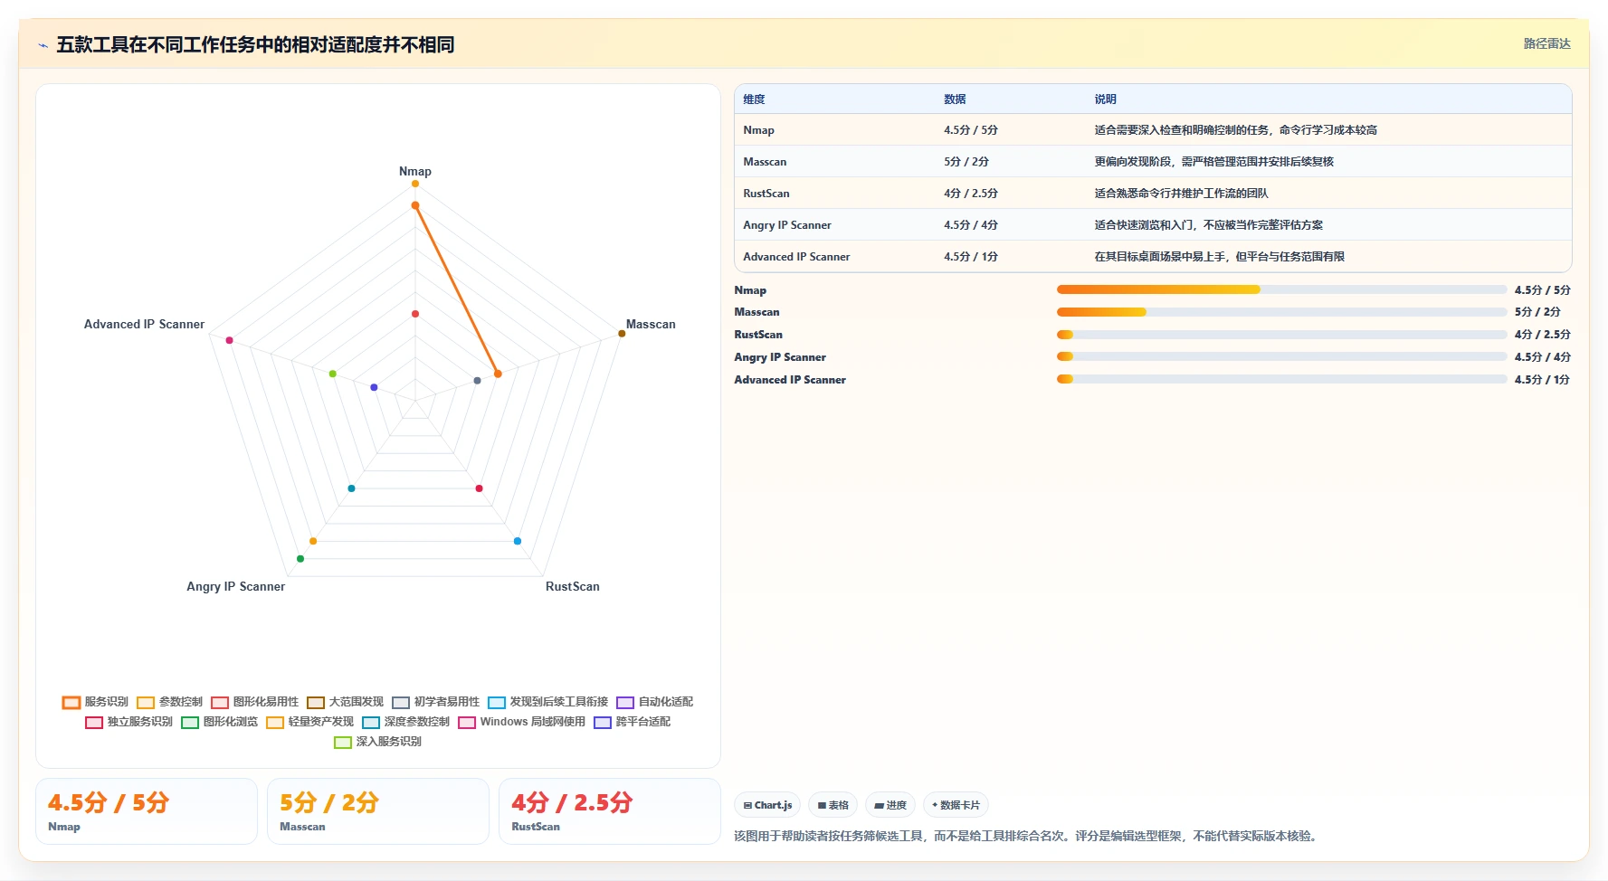The width and height of the screenshot is (1608, 881).
Task: Click the 4.5分 / 5分 label beside Nmap bar
Action: 1543,290
